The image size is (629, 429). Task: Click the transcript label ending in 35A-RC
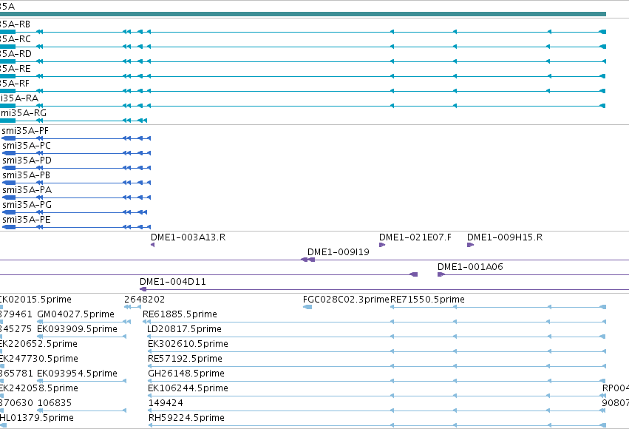coord(16,39)
